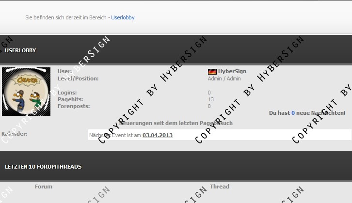352x203 pixels.
Task: Select the Forum column header
Action: (44, 187)
